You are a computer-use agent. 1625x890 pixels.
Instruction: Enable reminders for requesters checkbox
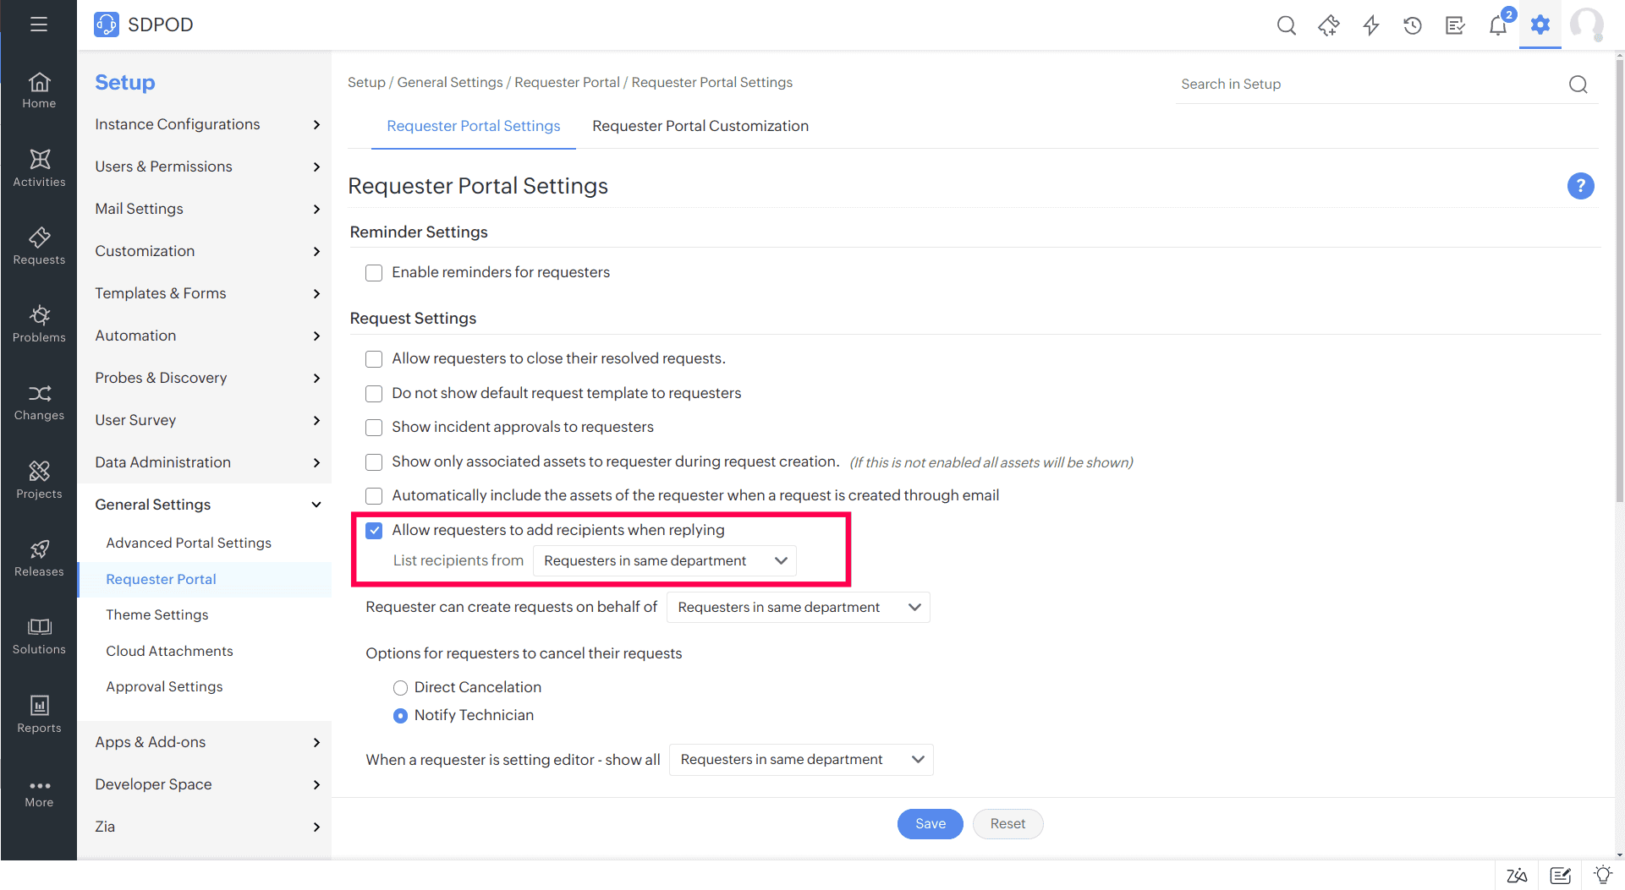[x=374, y=273]
